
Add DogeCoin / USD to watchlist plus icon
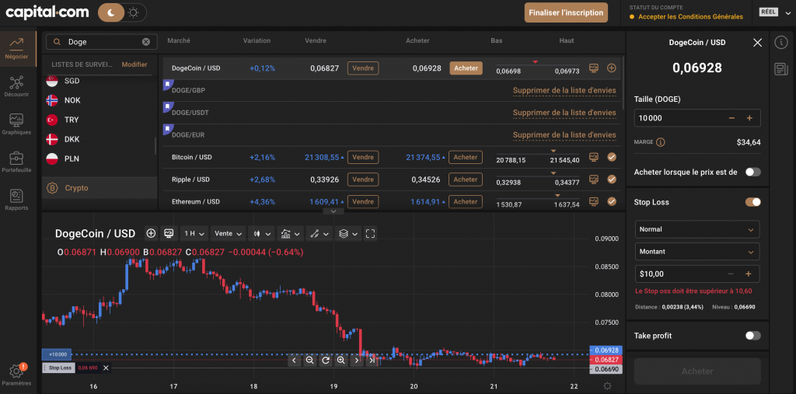612,68
